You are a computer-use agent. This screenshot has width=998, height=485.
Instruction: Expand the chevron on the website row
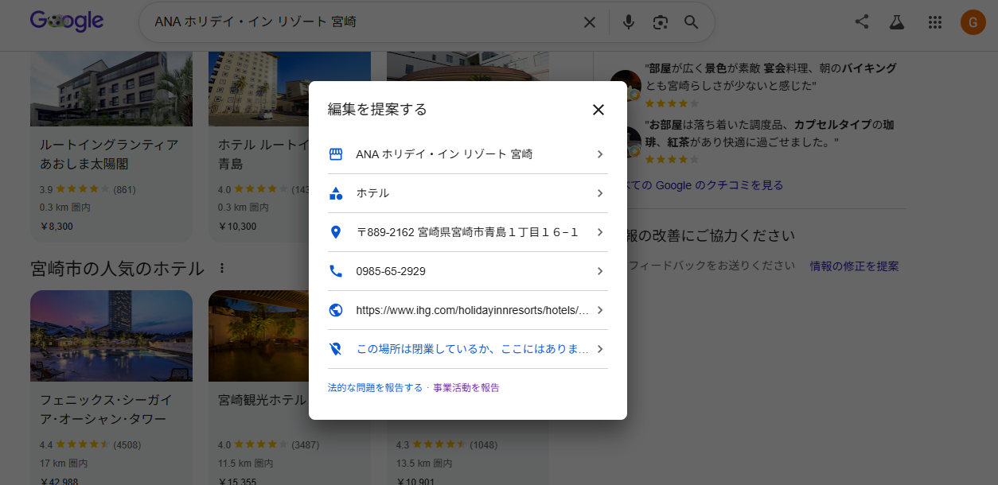(x=600, y=310)
